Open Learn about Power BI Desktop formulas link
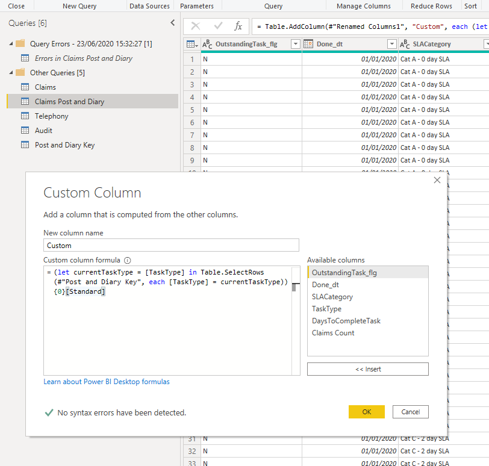 pyautogui.click(x=107, y=382)
